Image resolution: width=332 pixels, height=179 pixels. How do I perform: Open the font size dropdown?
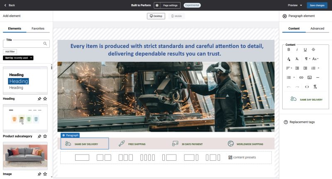pos(315,59)
